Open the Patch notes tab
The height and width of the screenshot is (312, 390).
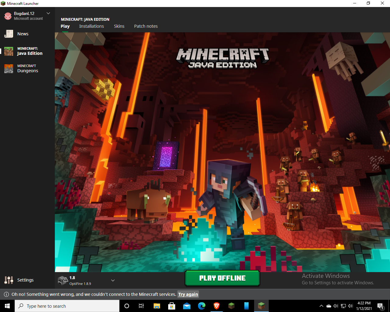[146, 26]
